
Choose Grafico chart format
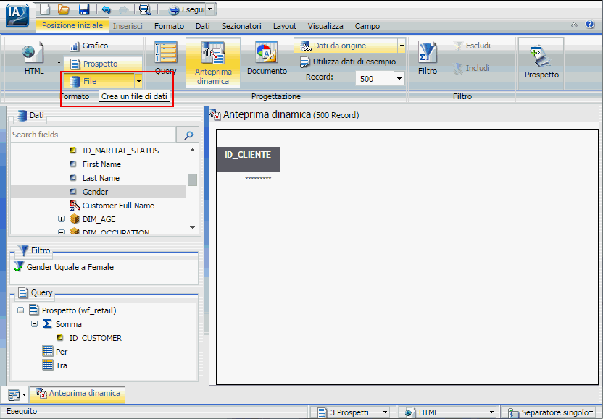[x=89, y=46]
